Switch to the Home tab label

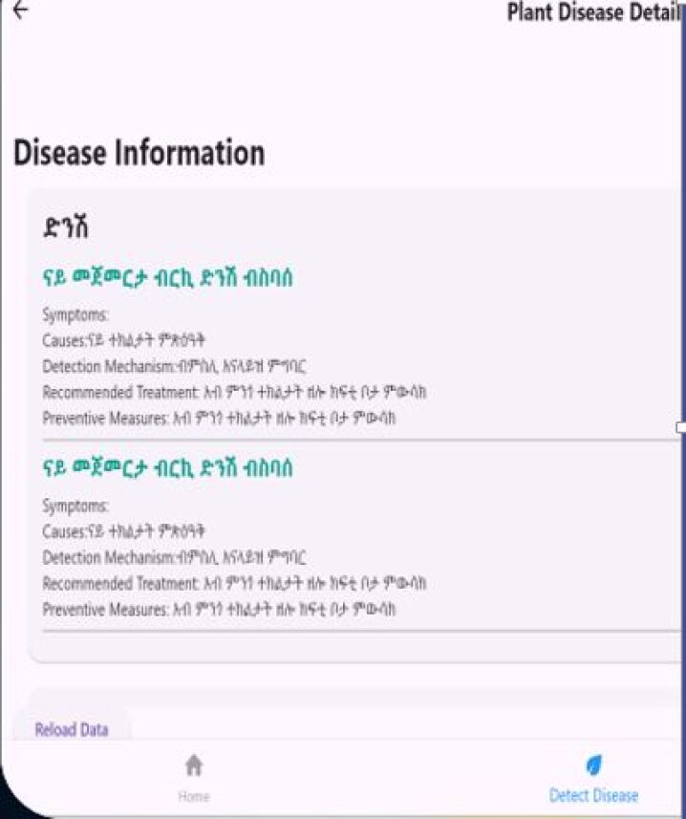pyautogui.click(x=194, y=796)
